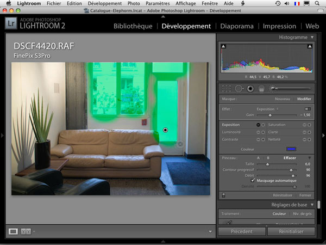Show the bottom filmstrip panel
The width and height of the screenshot is (326, 245).
163,242
